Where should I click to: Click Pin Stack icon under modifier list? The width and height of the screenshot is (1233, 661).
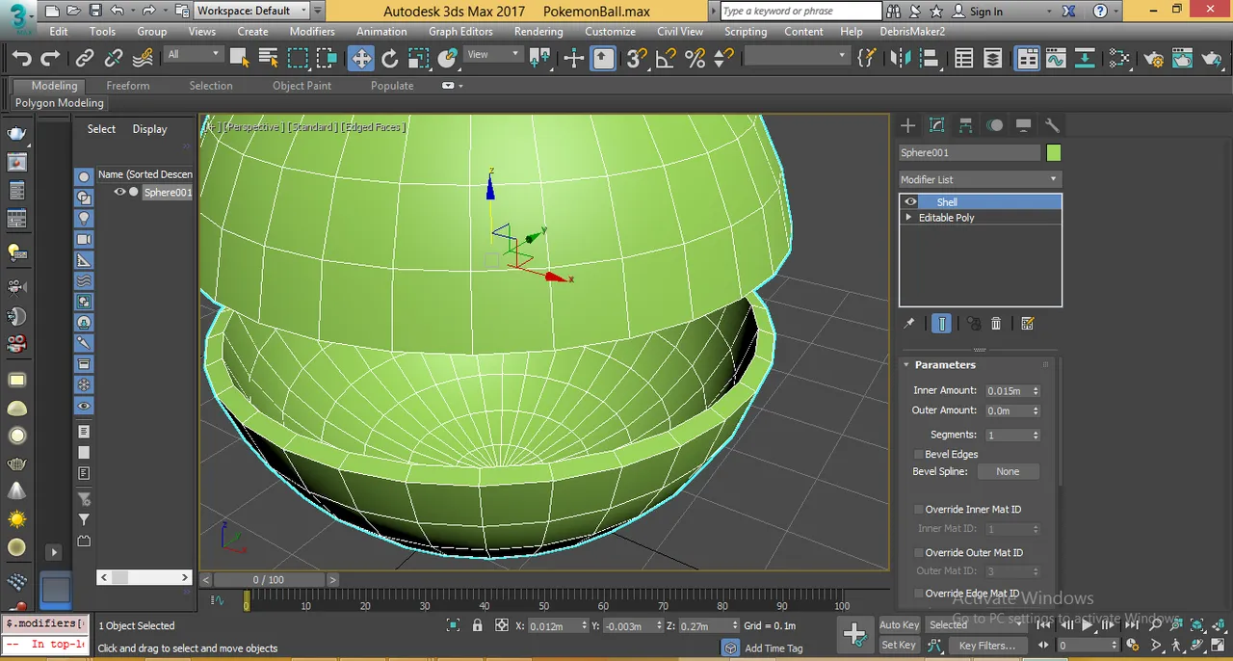pyautogui.click(x=908, y=324)
